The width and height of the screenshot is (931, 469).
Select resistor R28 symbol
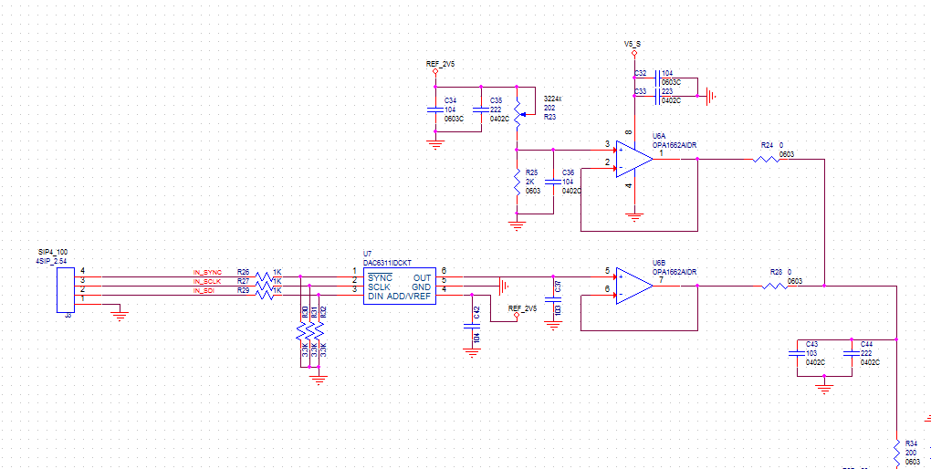coord(775,287)
